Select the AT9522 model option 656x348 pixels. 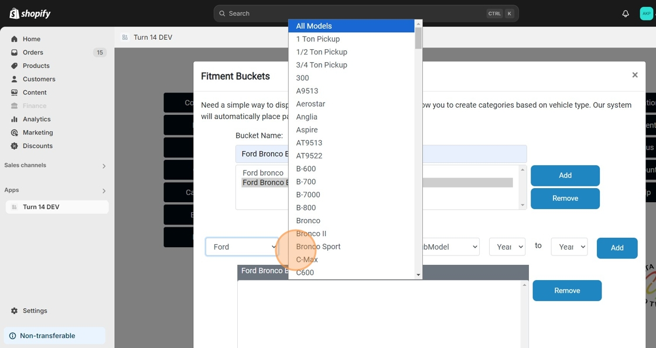351,156
